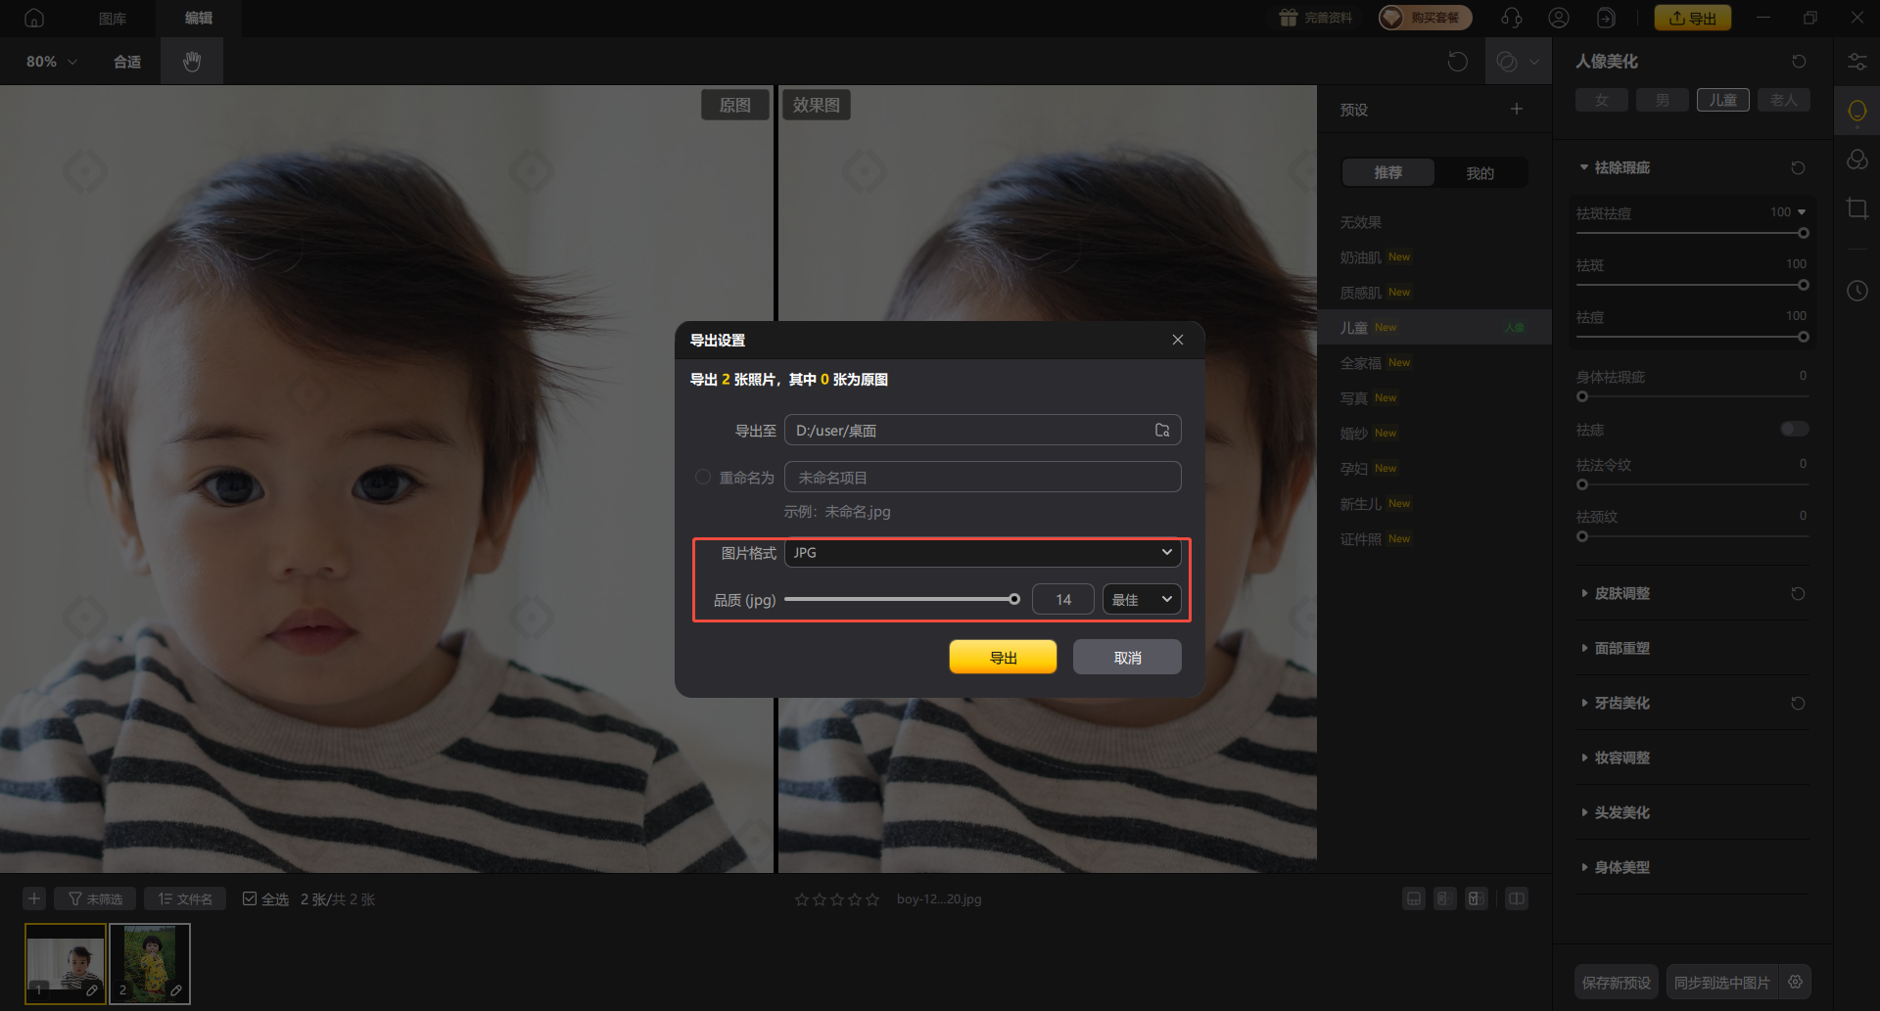Switch to 我的 presets tab
Image resolution: width=1880 pixels, height=1011 pixels.
click(x=1480, y=173)
